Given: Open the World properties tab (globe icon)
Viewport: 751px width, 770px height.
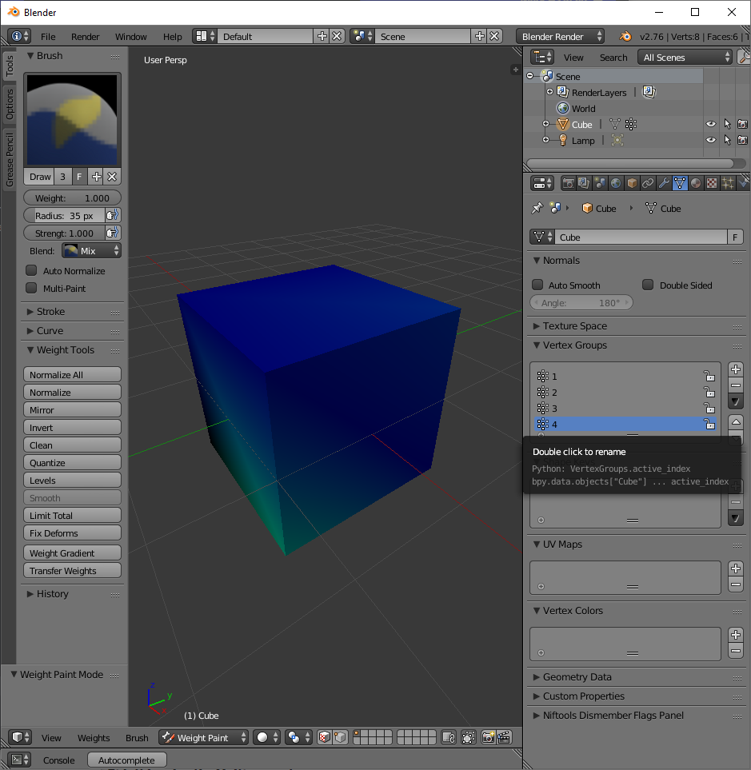Looking at the screenshot, I should coord(616,183).
